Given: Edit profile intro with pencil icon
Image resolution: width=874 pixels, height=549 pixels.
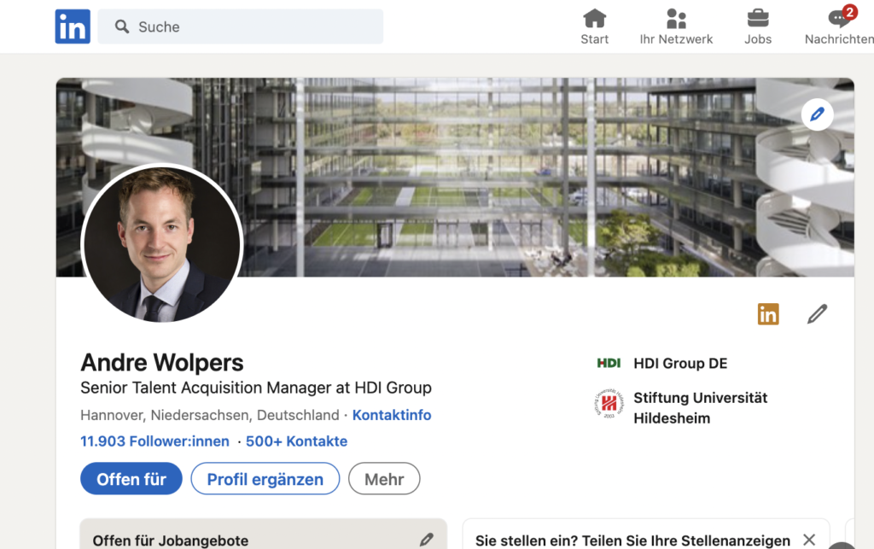Looking at the screenshot, I should click(817, 314).
